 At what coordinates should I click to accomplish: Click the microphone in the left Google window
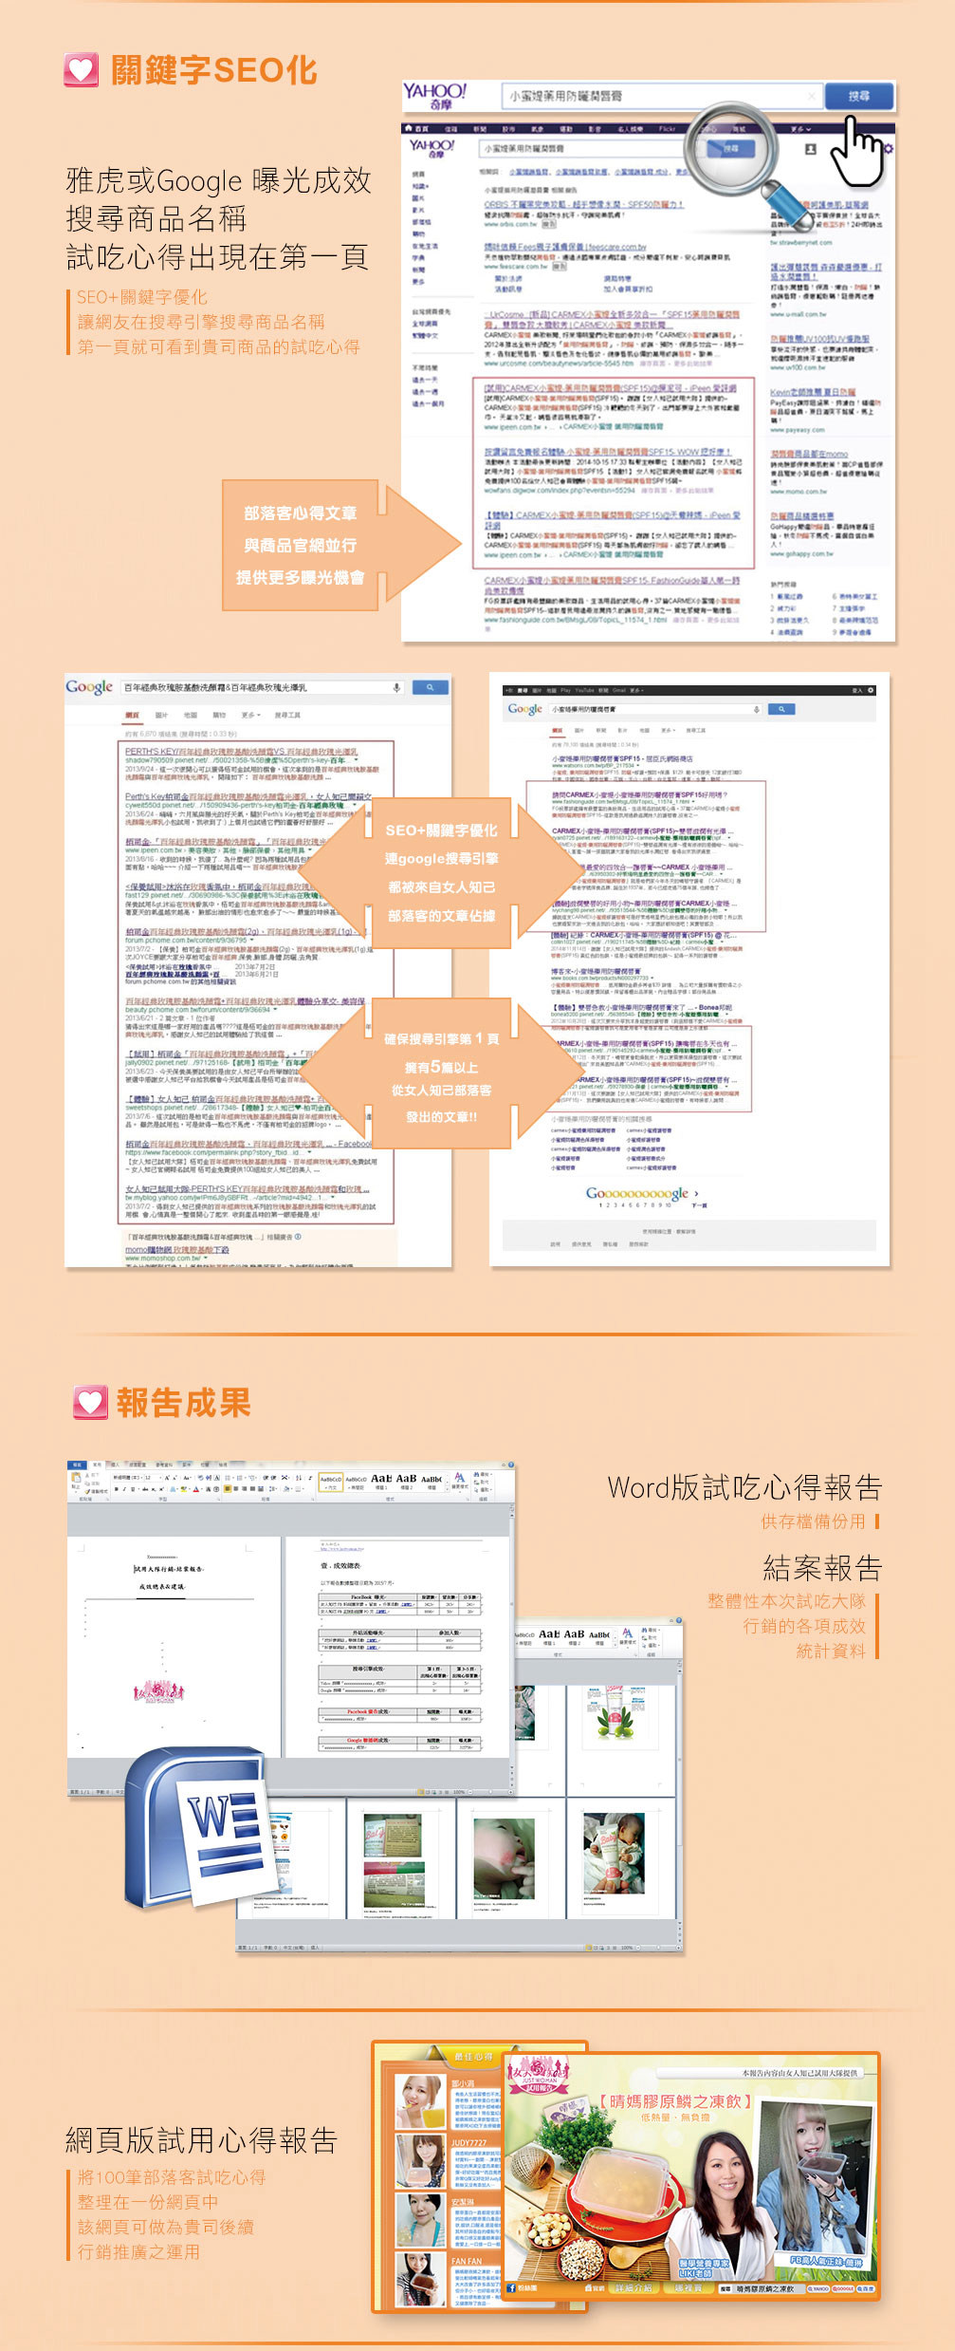click(396, 687)
